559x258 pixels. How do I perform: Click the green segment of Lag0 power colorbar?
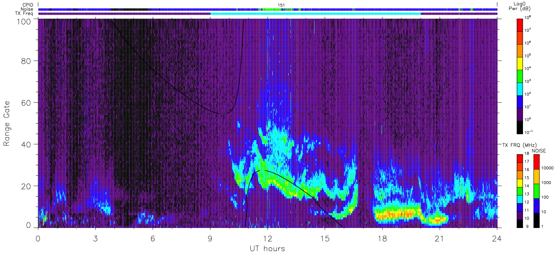click(520, 76)
